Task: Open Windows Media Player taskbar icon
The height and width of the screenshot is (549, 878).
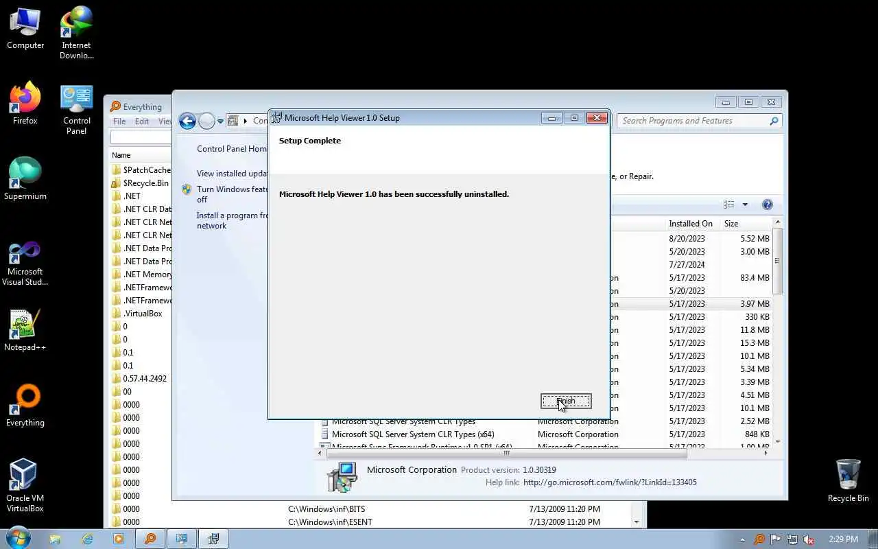Action: point(119,539)
